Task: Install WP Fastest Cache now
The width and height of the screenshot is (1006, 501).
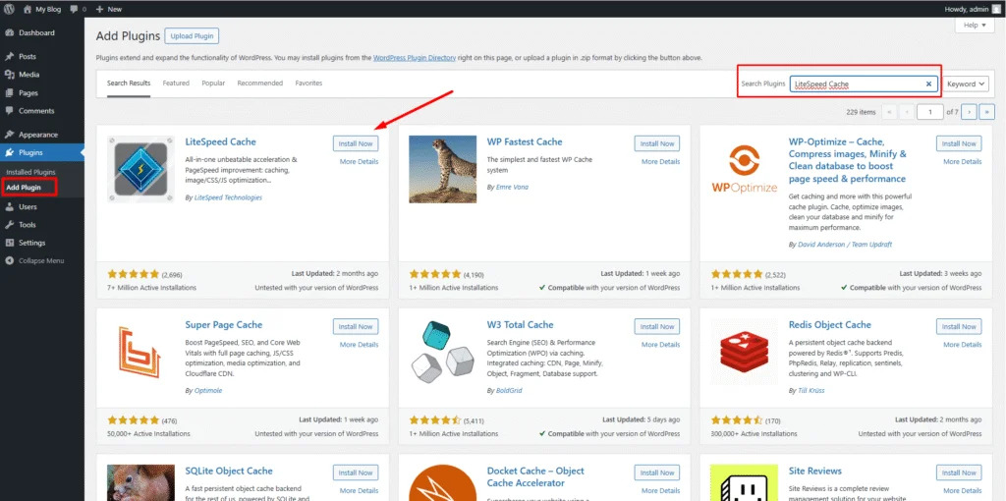Action: pyautogui.click(x=657, y=143)
